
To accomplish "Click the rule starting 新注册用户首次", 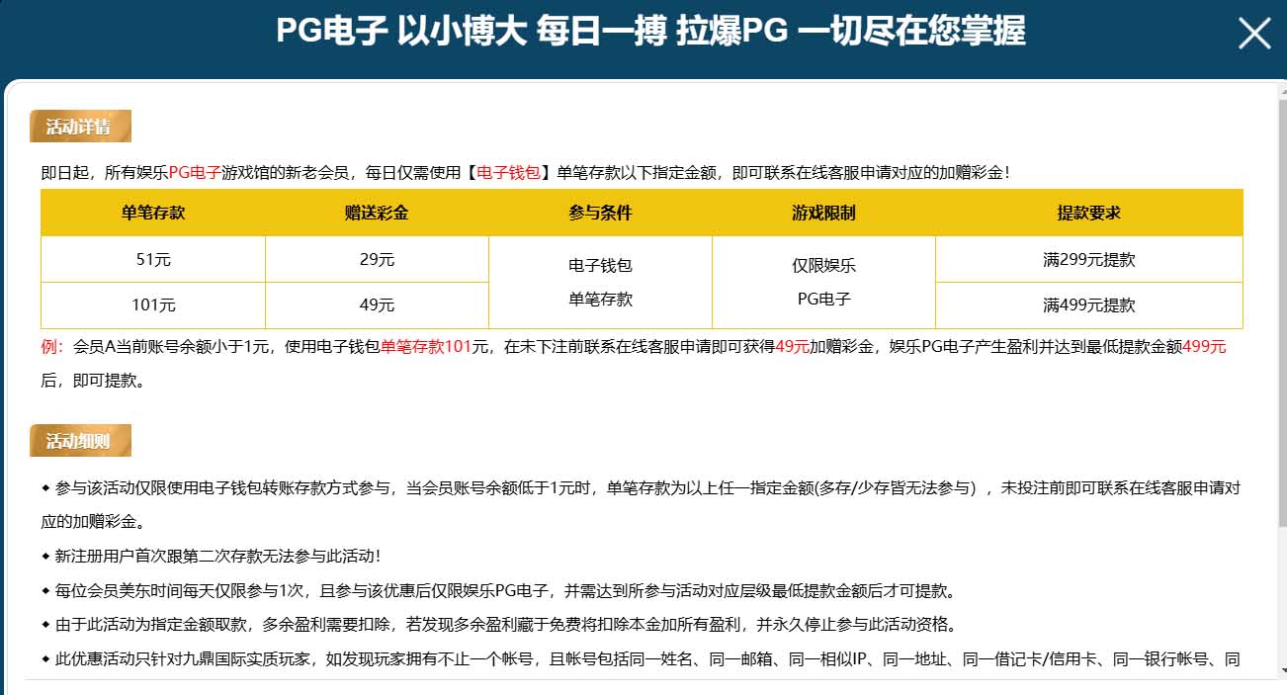I will (x=211, y=557).
